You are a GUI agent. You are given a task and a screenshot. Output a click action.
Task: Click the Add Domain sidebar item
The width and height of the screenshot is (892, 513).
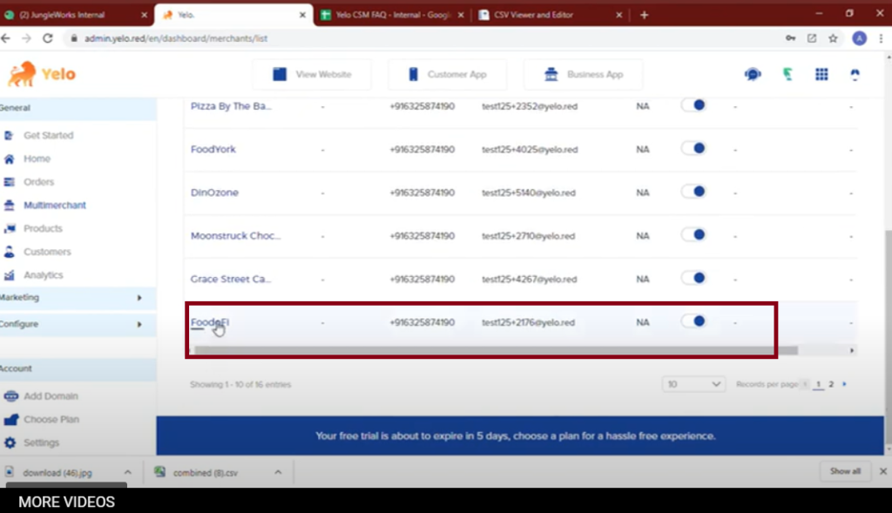tap(51, 395)
